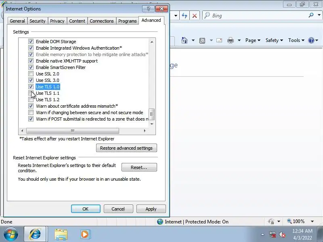The height and width of the screenshot is (242, 323).
Task: Expand the Print dropdown arrow
Action: 239,40
